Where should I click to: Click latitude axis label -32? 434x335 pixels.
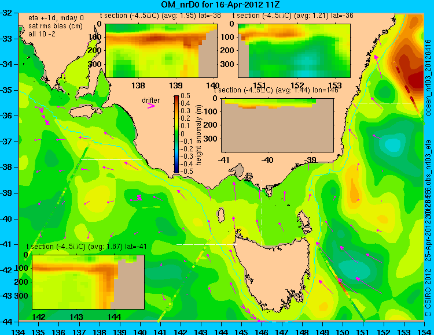[x=6, y=13]
